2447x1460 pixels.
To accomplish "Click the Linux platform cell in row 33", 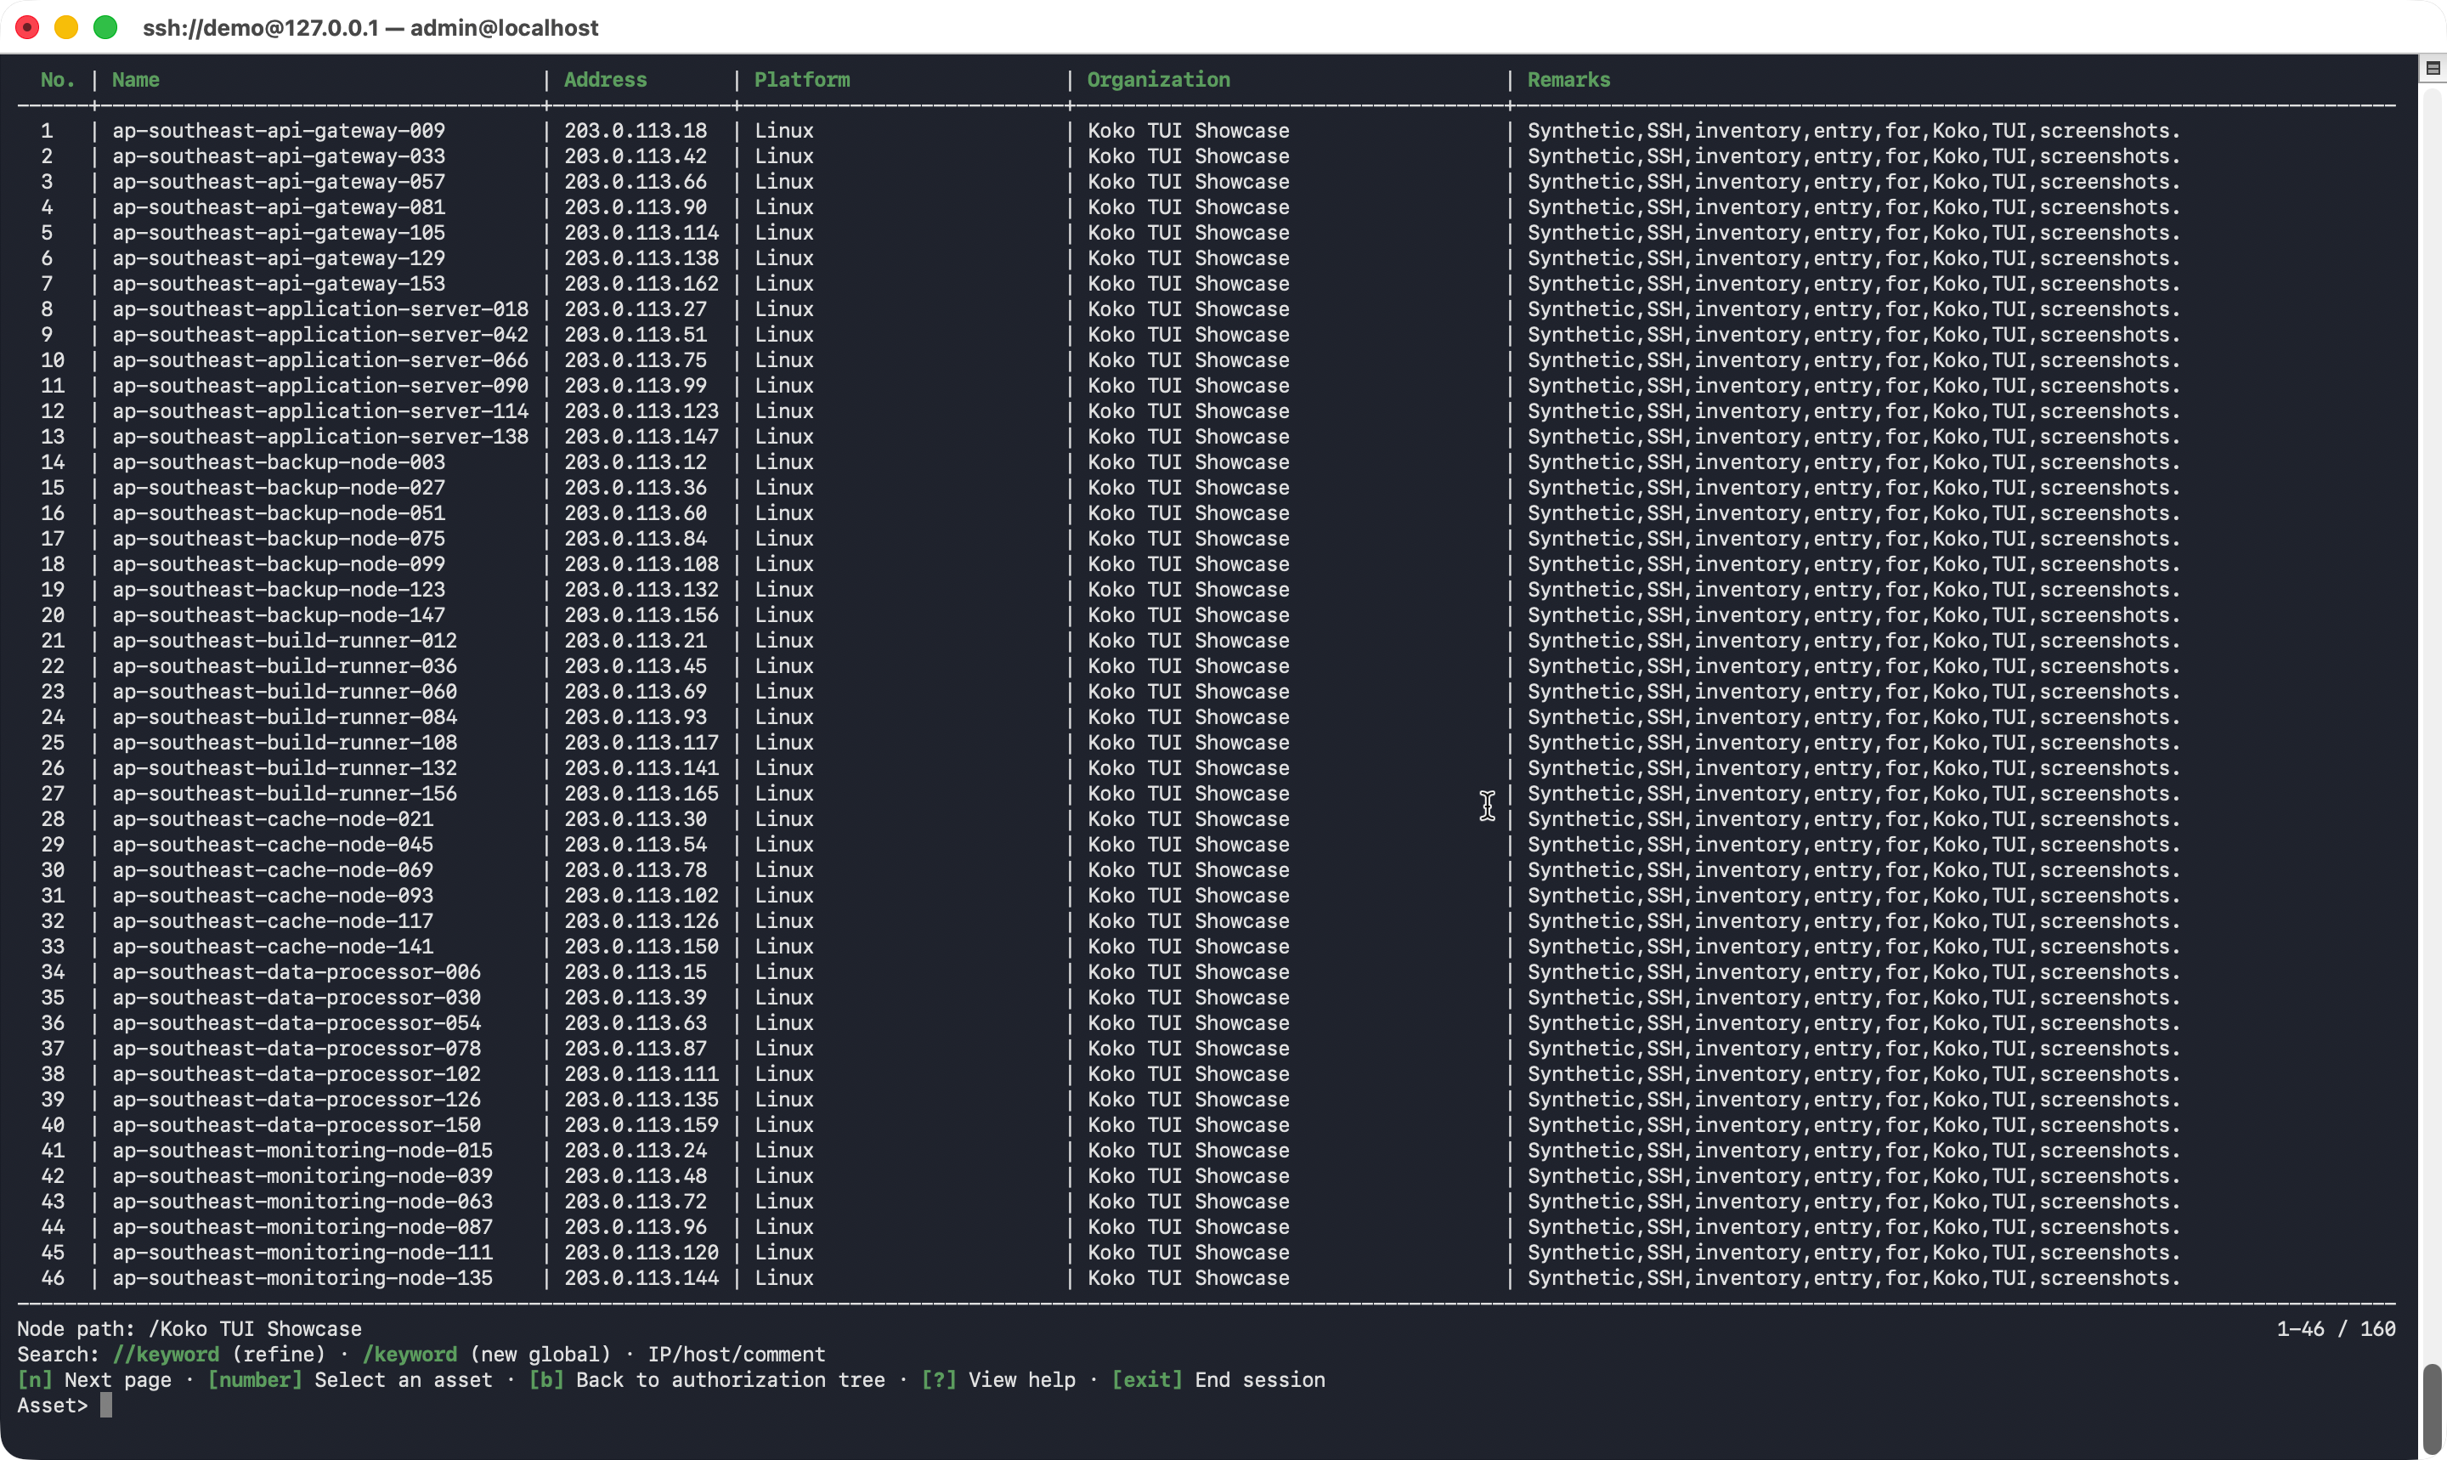I will [x=784, y=947].
